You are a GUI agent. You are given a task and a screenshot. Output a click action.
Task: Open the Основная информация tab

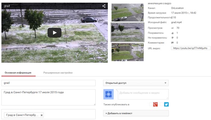18,73
